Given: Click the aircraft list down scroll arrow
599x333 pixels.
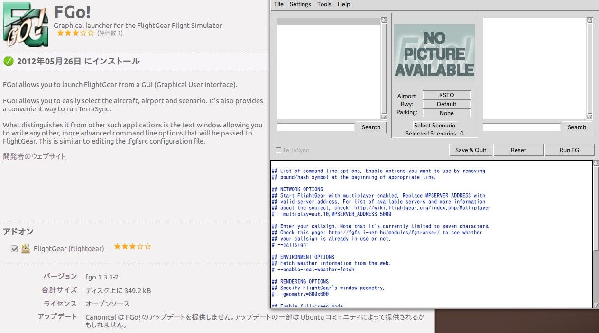Looking at the screenshot, I should pos(384,117).
